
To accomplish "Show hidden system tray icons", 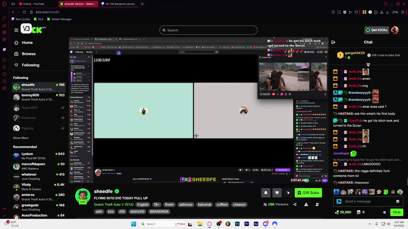I will coord(370,224).
